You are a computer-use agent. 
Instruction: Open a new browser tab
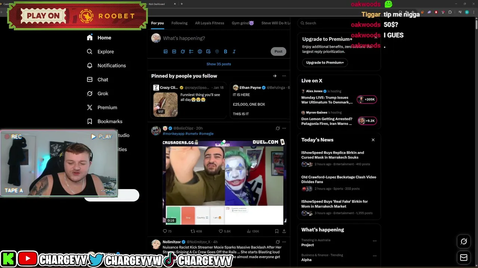[181, 4]
